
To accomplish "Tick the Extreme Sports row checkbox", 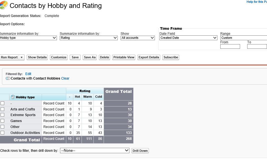I will pyautogui.click(x=3, y=115).
